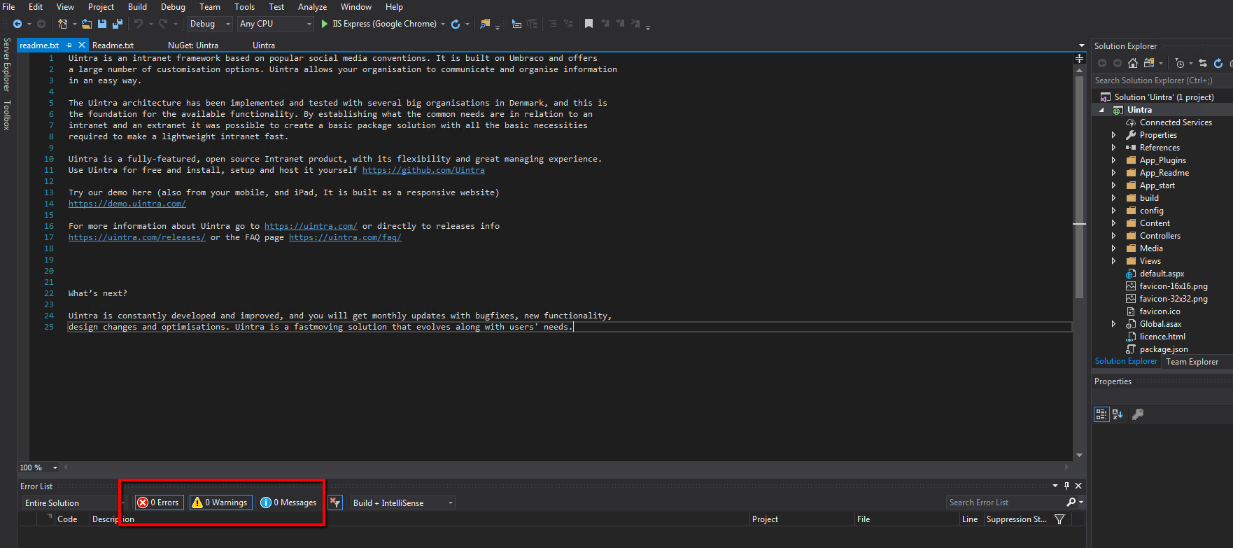
Task: Open the Toolbox side tab
Action: [x=6, y=115]
